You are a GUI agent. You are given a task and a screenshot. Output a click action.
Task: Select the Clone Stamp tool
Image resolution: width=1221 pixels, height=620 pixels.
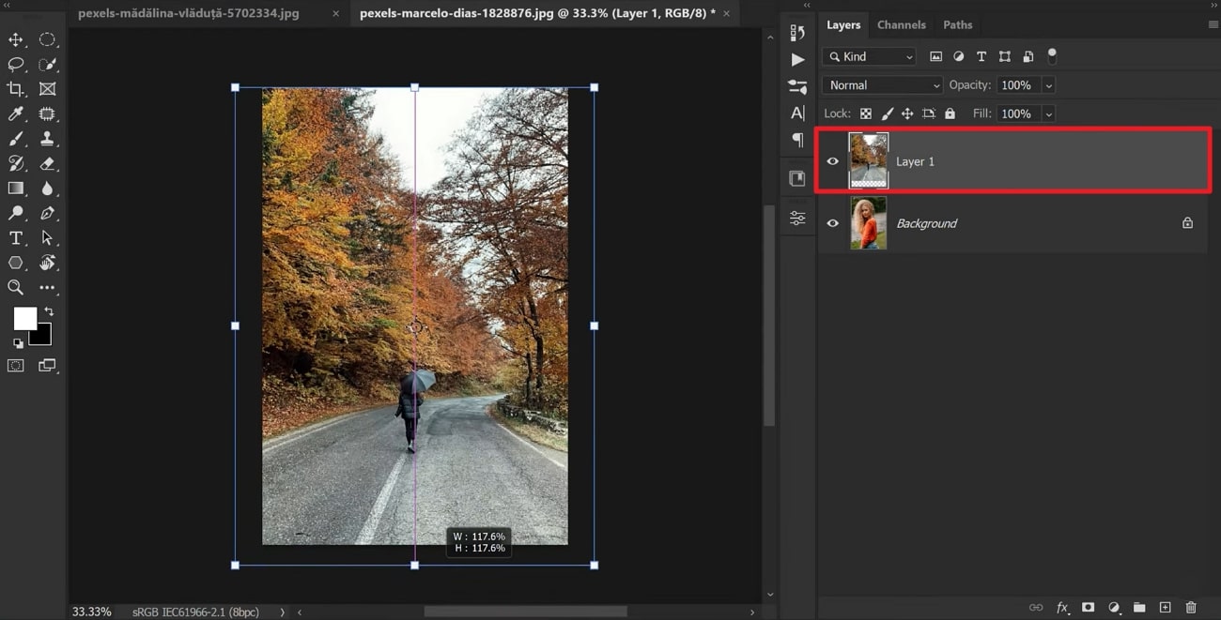(48, 138)
